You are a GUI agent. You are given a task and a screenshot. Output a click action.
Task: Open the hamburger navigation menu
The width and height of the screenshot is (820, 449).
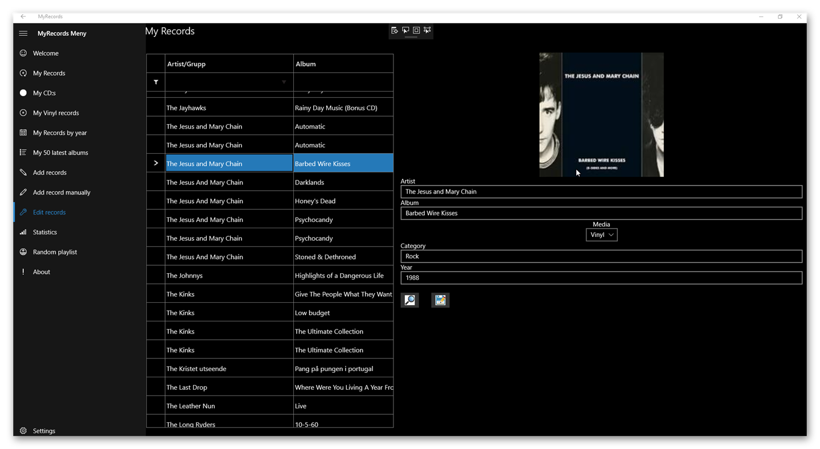[23, 34]
